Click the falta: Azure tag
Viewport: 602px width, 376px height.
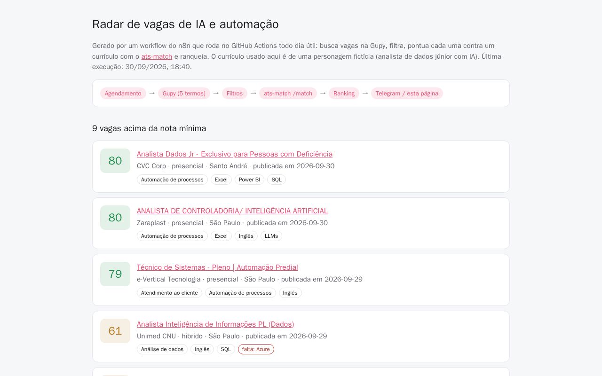click(256, 349)
